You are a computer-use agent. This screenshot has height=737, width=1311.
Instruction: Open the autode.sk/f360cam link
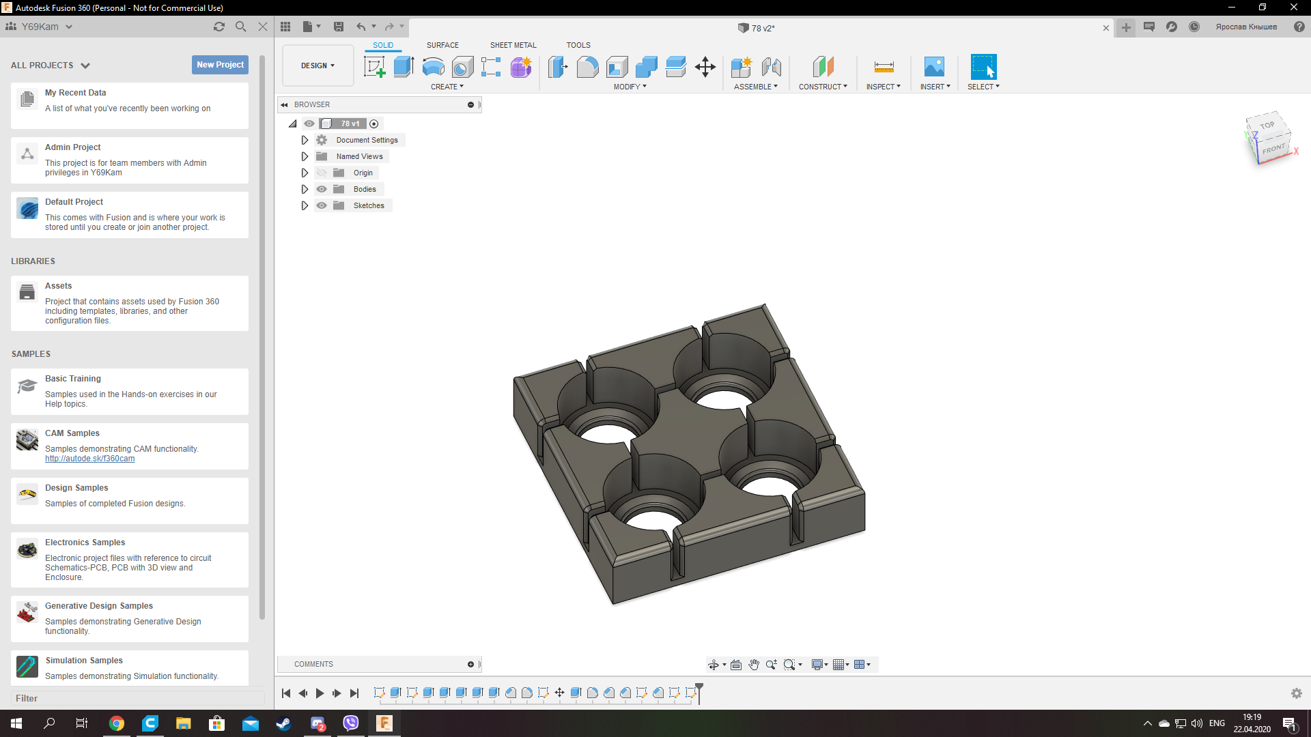point(89,459)
